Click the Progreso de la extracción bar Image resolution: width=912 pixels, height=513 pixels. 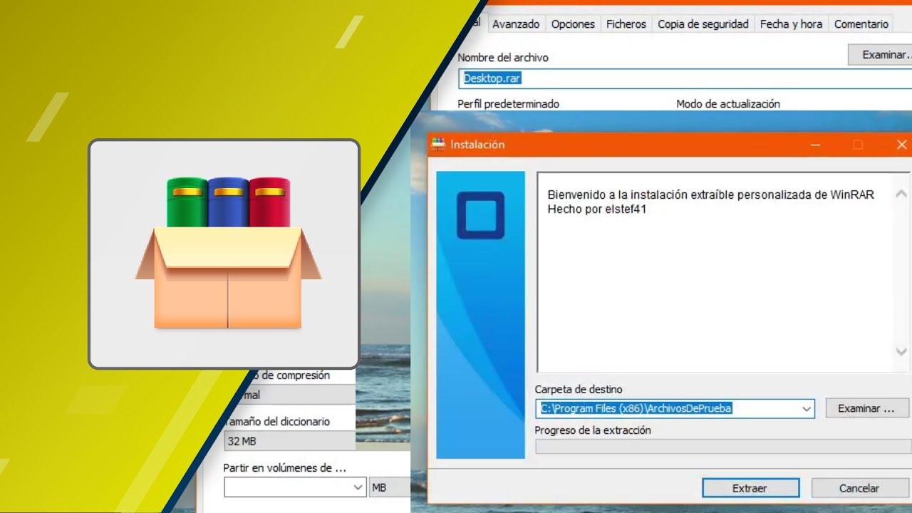pyautogui.click(x=723, y=447)
